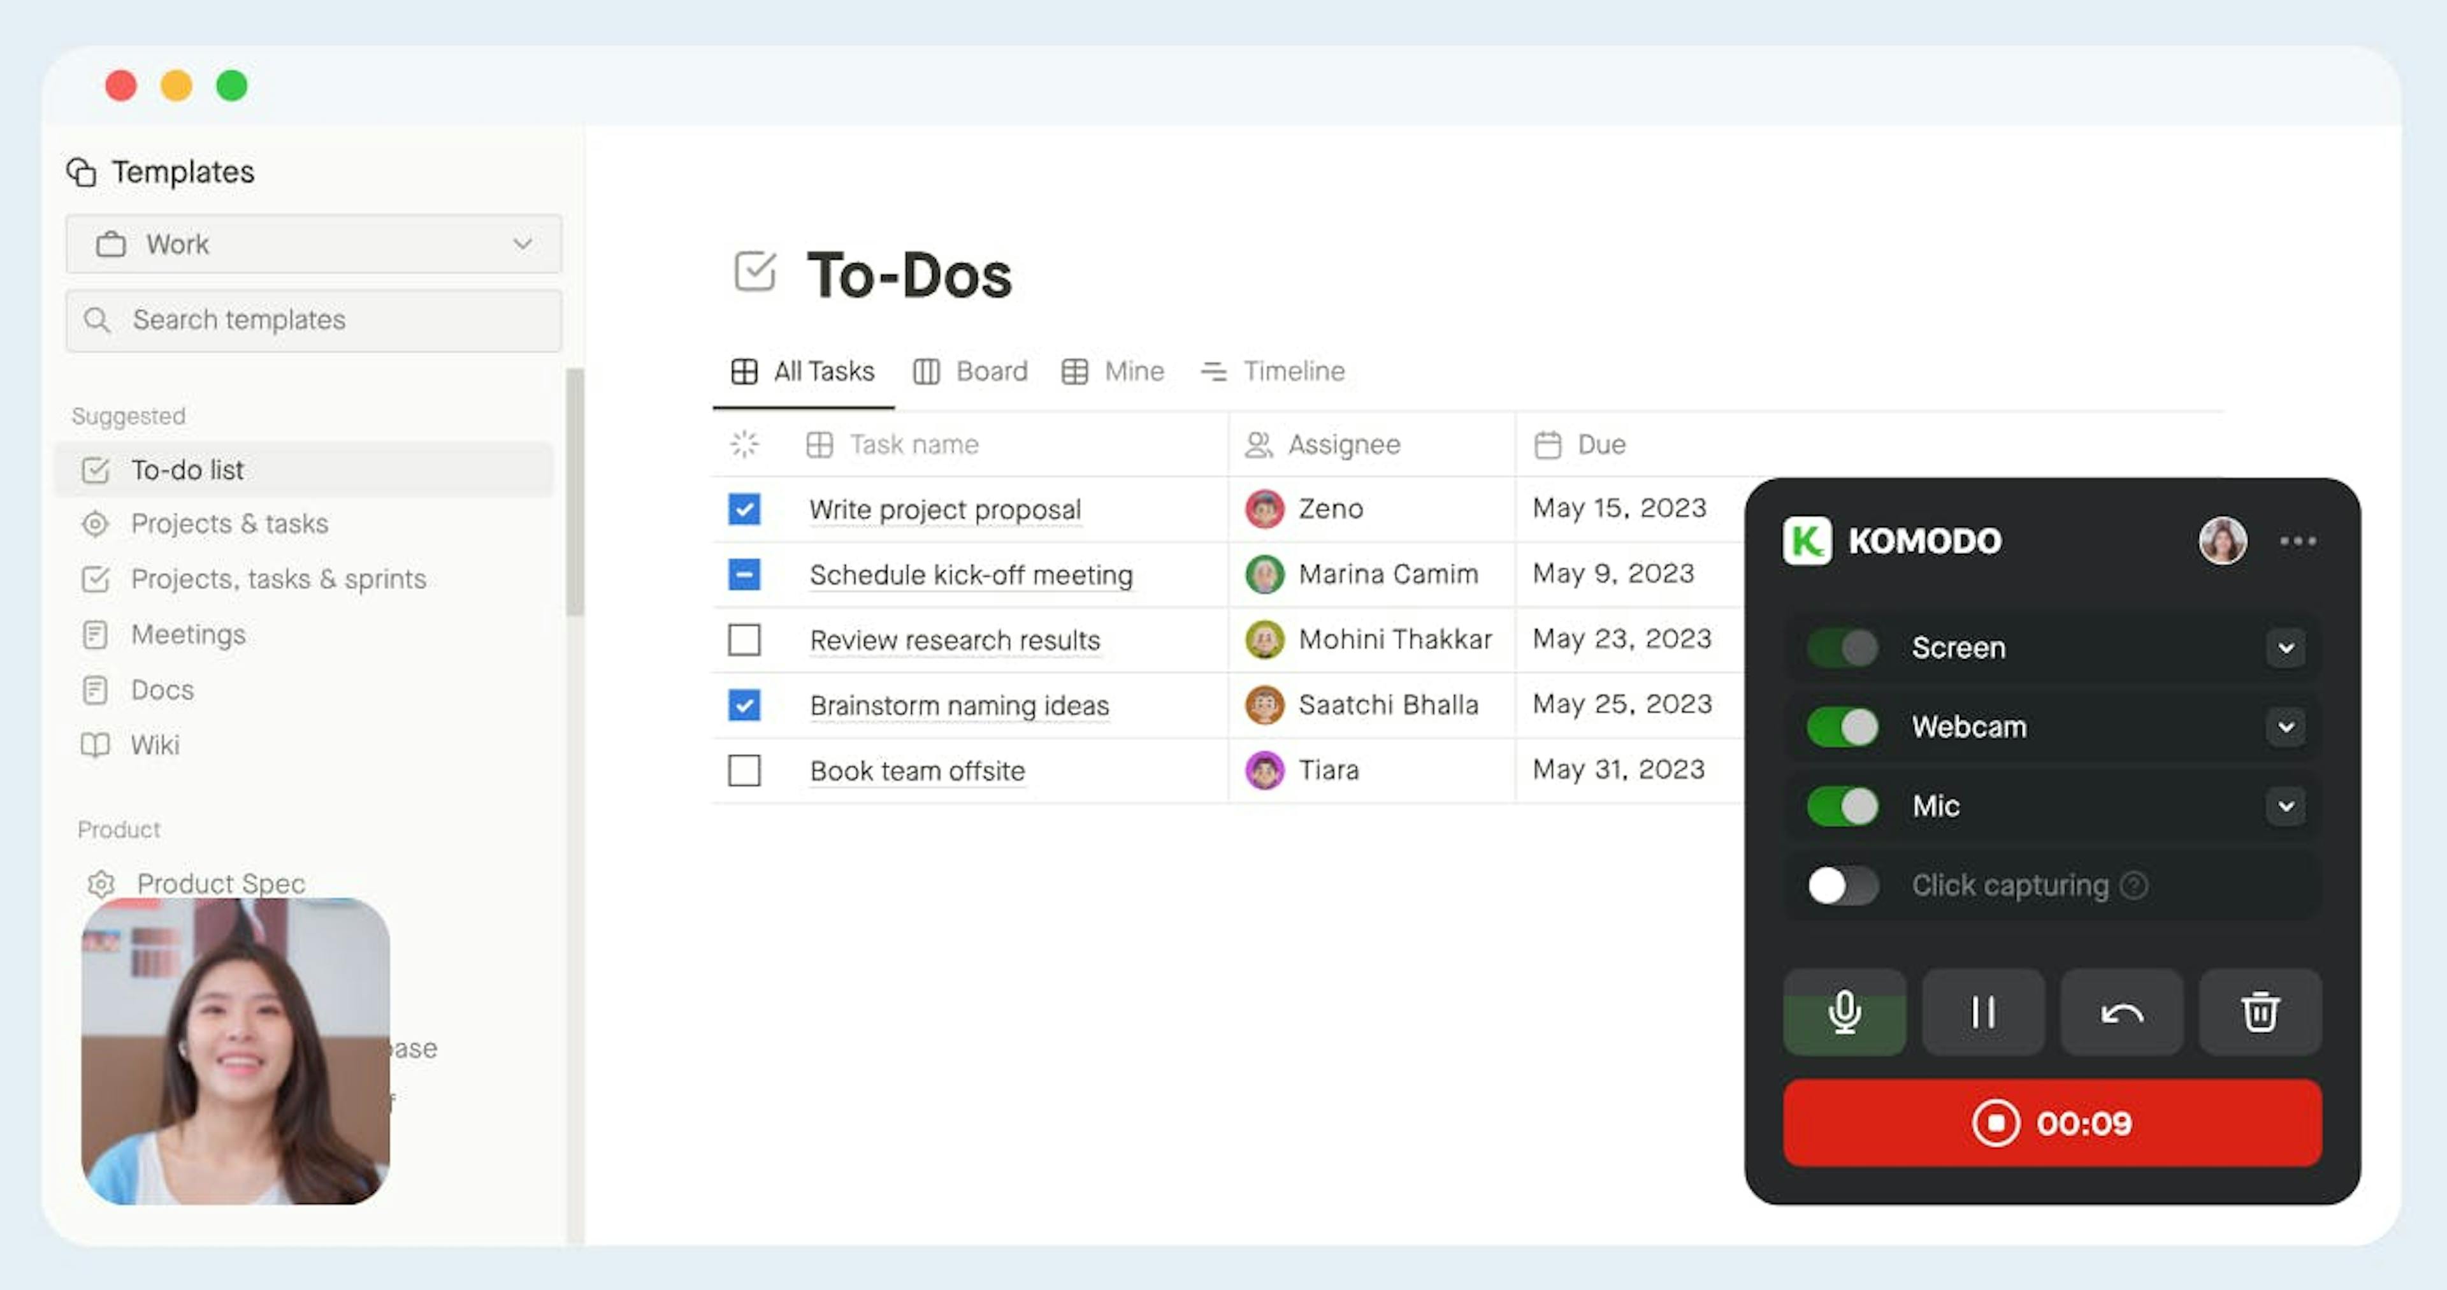
Task: Toggle the Screen switch in Komodo
Action: point(1842,648)
